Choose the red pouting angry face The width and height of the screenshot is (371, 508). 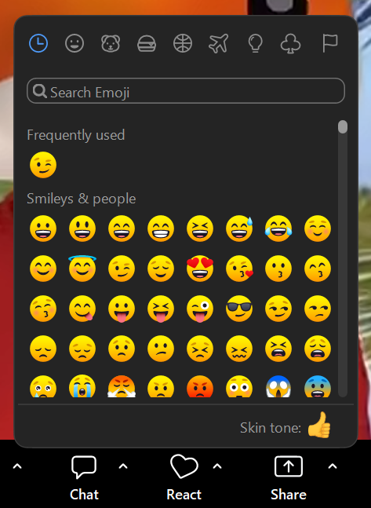200,386
